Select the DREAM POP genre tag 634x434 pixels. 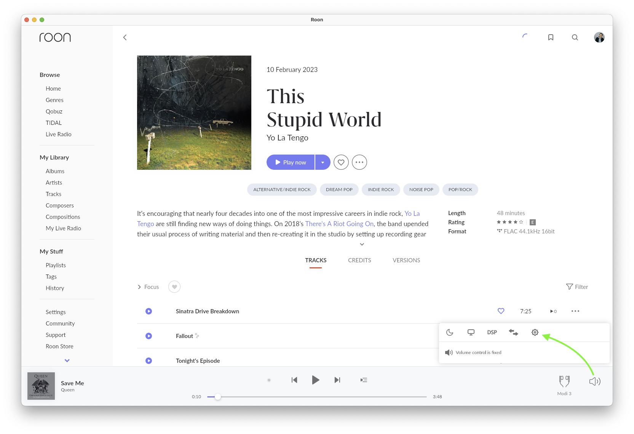click(339, 190)
